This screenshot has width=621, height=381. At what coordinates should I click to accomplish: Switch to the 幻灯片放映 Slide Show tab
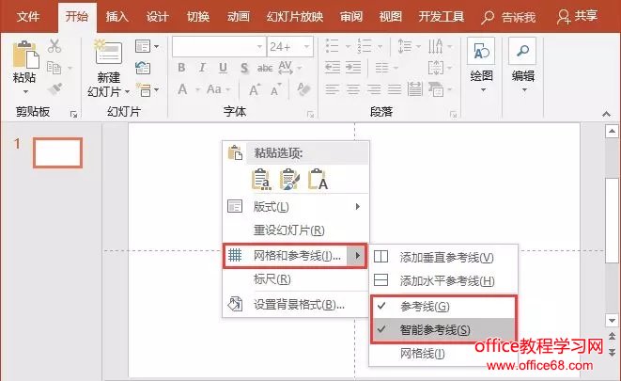point(295,17)
